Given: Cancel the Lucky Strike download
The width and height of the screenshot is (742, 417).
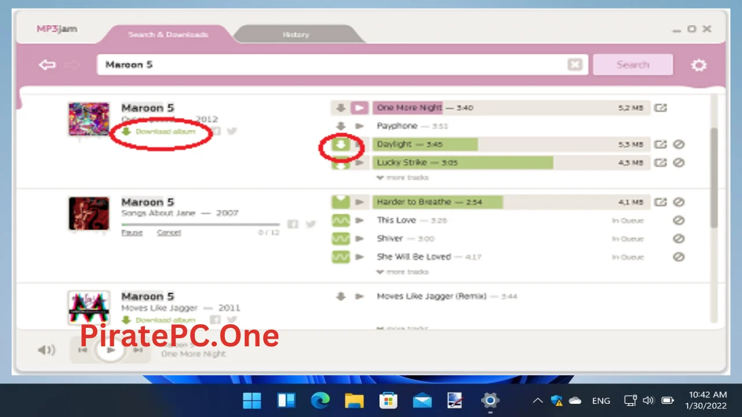Looking at the screenshot, I should [679, 163].
